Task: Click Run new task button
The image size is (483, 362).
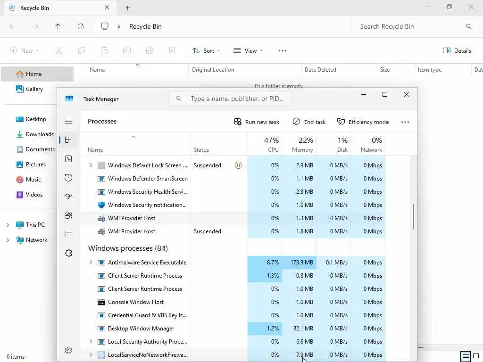Action: coord(256,122)
